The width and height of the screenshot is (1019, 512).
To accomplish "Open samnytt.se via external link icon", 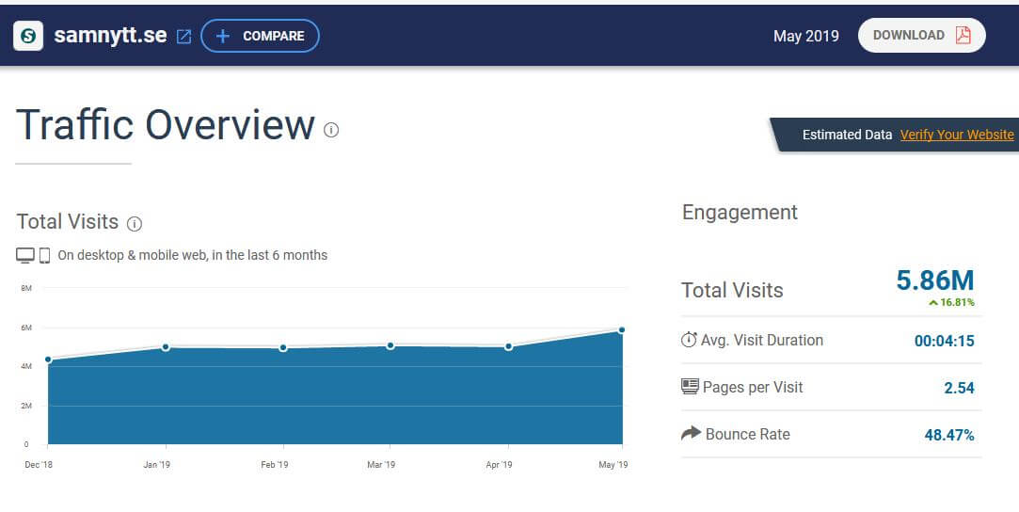I will pyautogui.click(x=184, y=37).
